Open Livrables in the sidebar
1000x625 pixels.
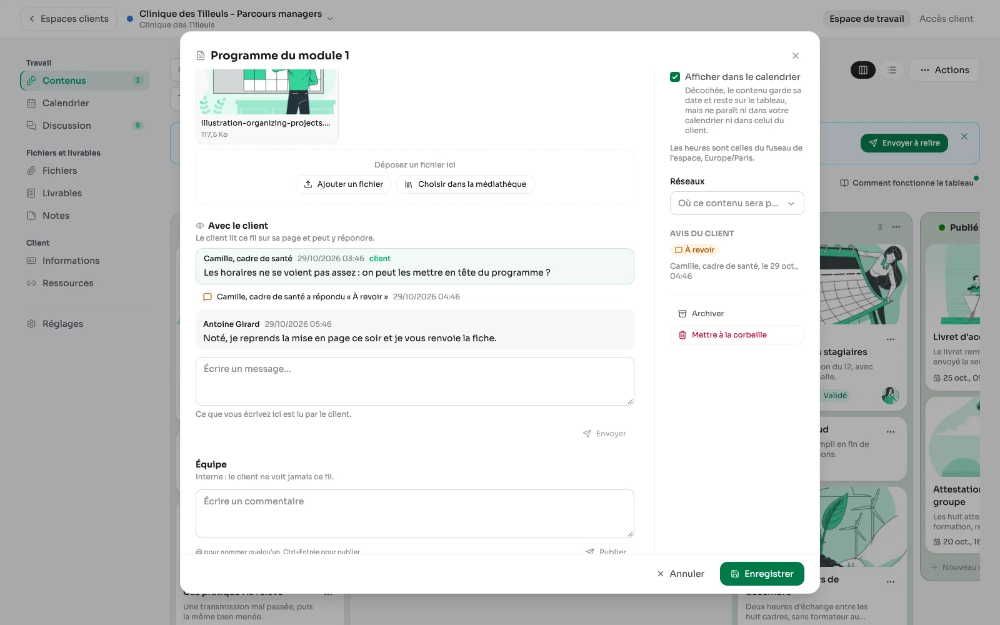tap(85, 193)
